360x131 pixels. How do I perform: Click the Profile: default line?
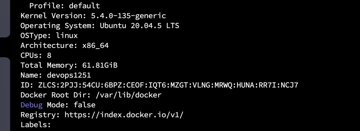point(65,6)
